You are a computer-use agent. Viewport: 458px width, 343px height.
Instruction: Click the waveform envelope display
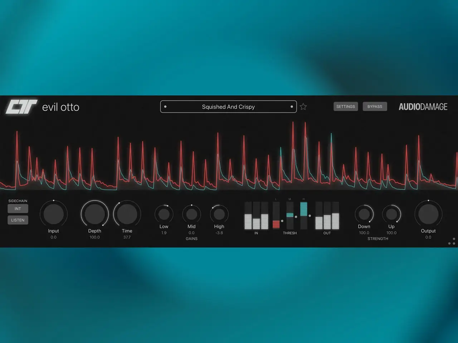click(229, 155)
